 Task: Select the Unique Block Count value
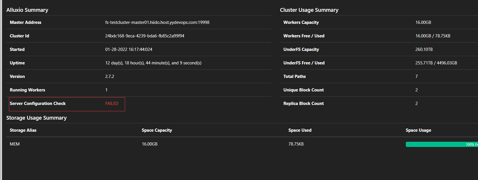tap(416, 90)
